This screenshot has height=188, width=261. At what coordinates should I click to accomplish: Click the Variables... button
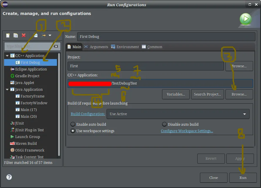point(176,94)
